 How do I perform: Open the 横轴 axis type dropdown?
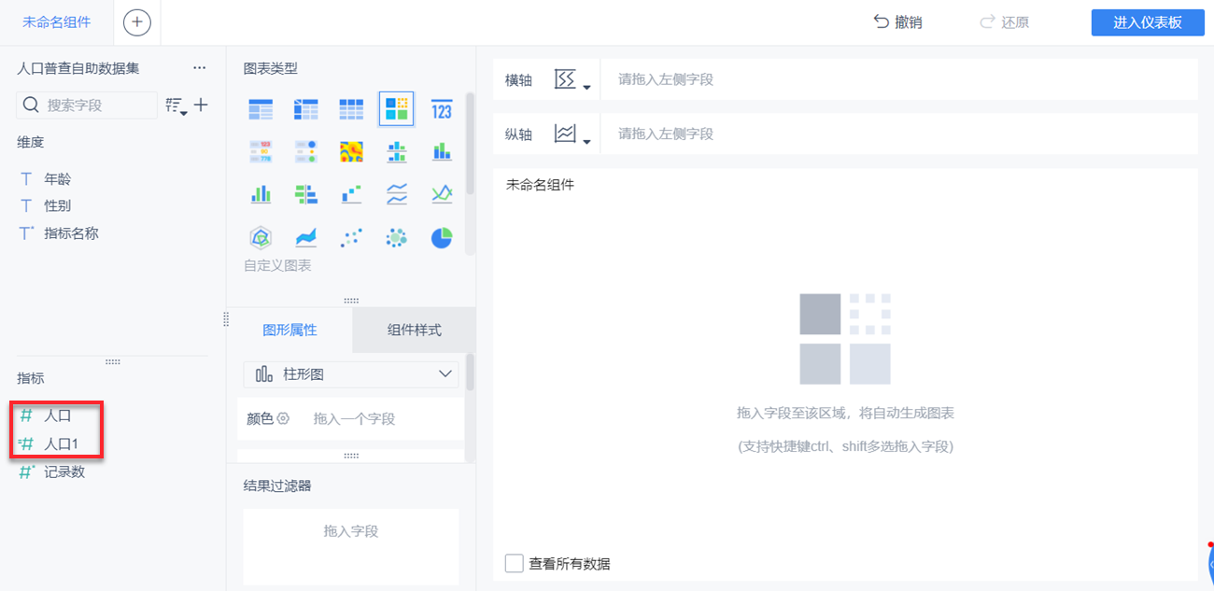click(572, 80)
